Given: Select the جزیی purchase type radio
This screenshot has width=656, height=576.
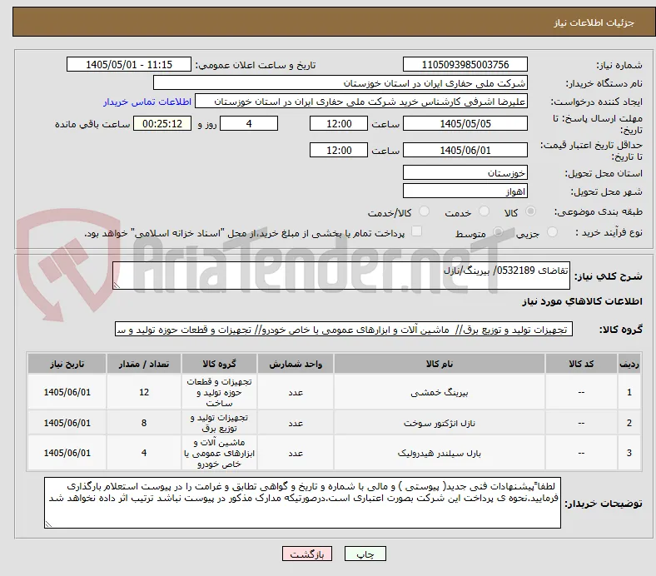Looking at the screenshot, I should click(x=552, y=231).
